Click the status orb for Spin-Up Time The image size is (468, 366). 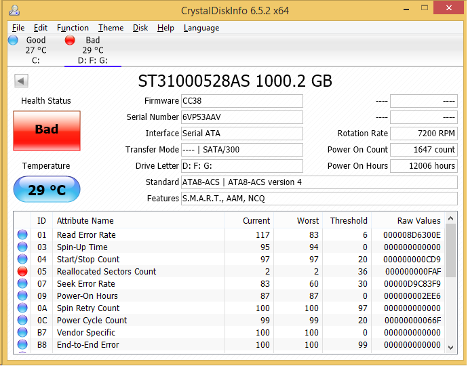pyautogui.click(x=22, y=247)
